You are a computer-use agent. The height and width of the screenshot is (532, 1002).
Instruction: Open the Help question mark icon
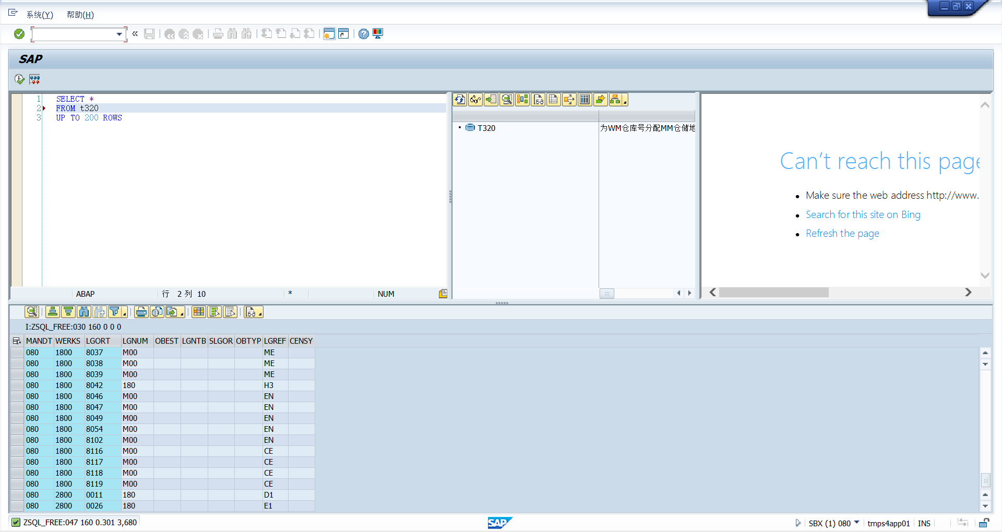pos(364,34)
